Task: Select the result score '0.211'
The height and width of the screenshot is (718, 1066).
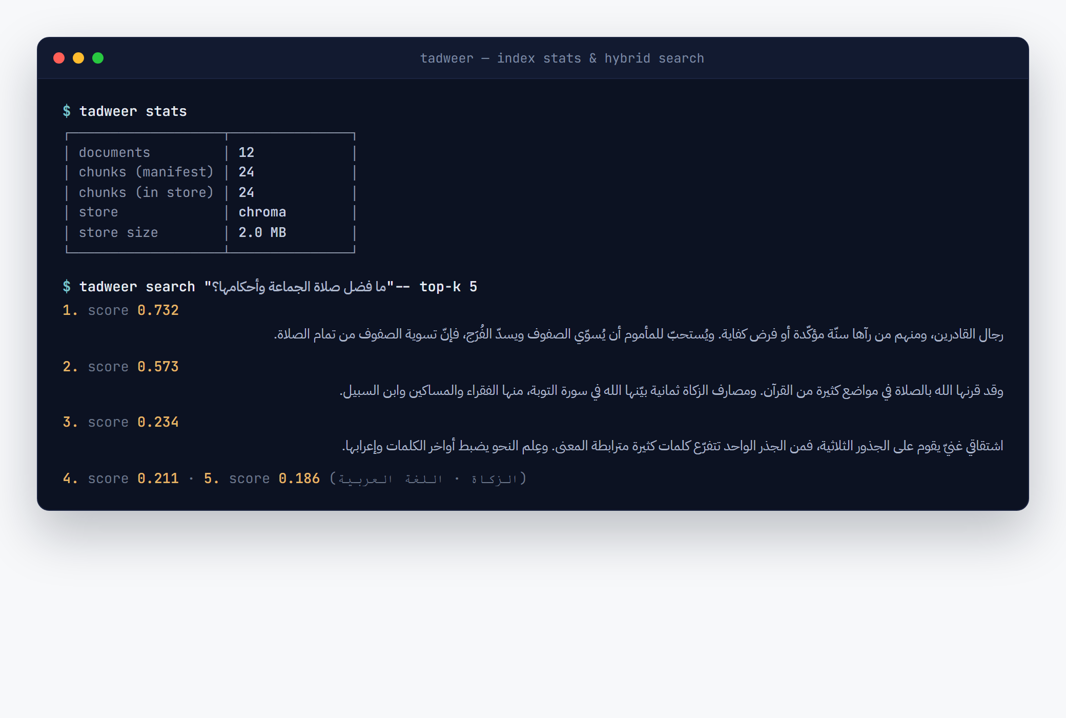Action: pyautogui.click(x=158, y=478)
